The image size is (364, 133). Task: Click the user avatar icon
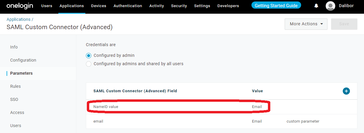coord(330,6)
